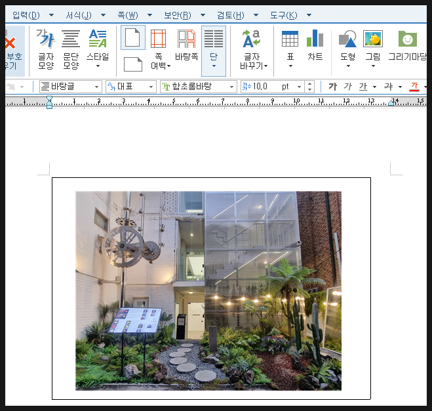Expand underline style dropdown arrow
The width and height of the screenshot is (432, 411).
click(374, 87)
